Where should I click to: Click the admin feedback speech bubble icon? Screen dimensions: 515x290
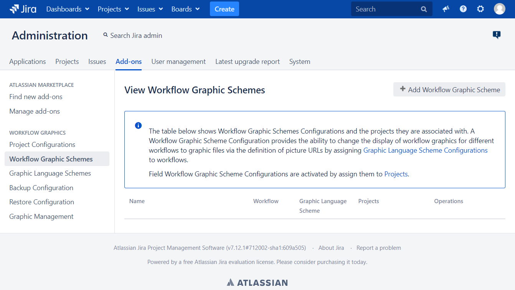[x=497, y=35]
